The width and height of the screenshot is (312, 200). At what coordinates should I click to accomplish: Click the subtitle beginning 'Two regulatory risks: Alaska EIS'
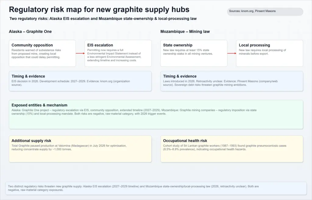coord(103,19)
